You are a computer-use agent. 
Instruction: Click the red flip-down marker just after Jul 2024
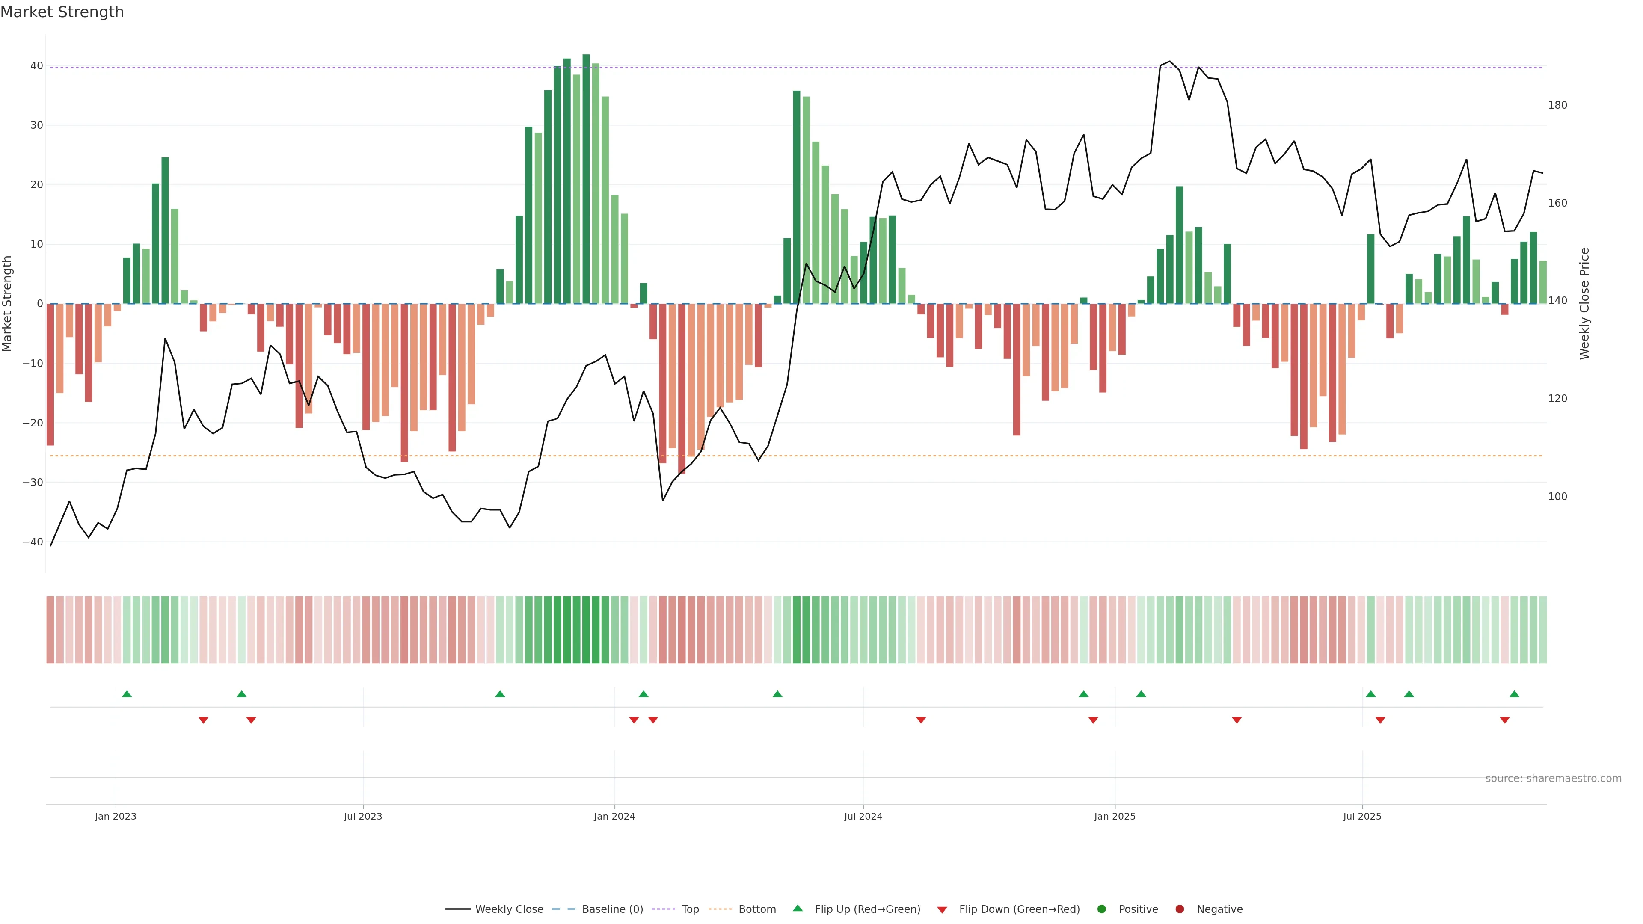click(921, 720)
